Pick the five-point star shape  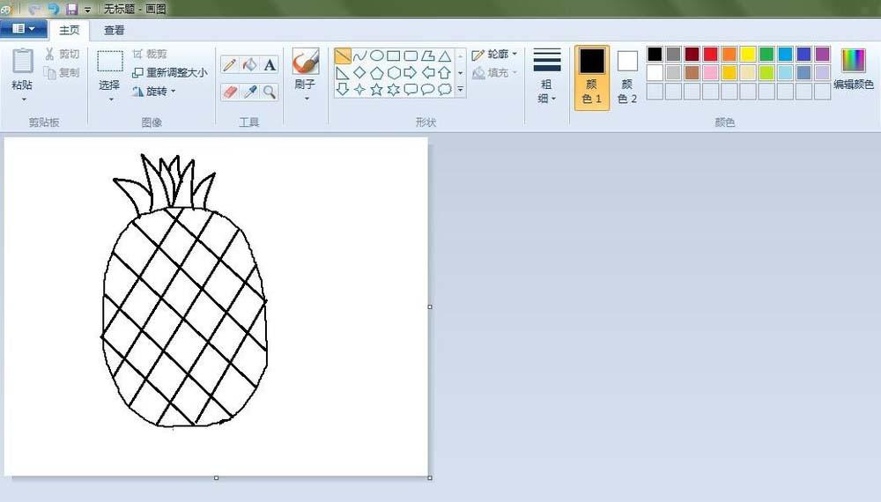click(x=376, y=89)
